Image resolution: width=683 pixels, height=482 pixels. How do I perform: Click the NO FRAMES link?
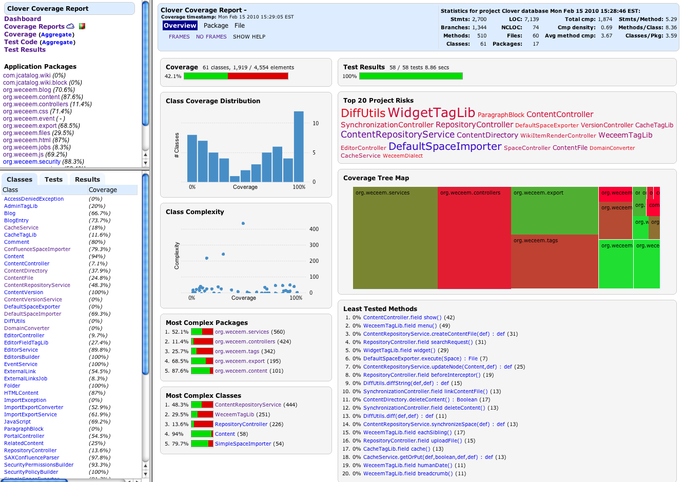pos(211,37)
